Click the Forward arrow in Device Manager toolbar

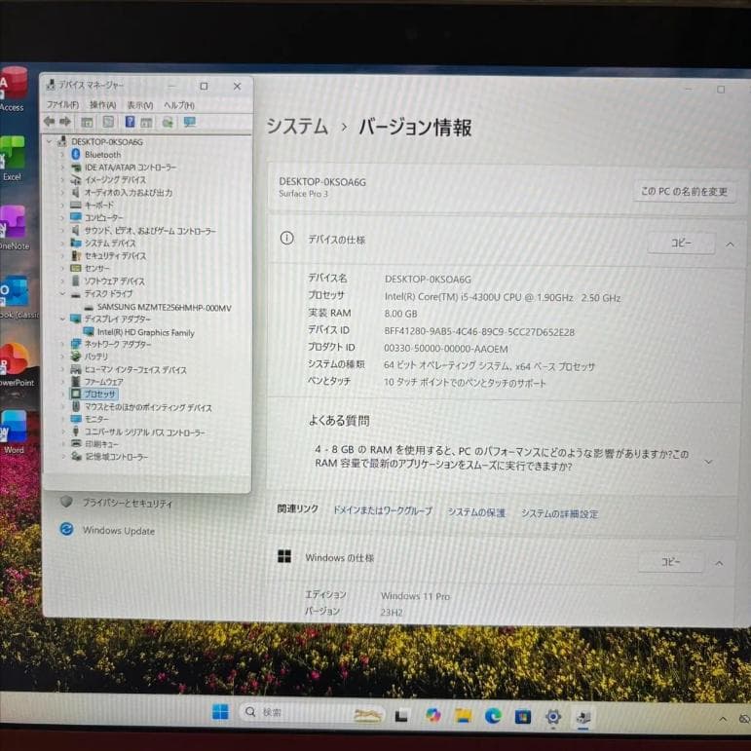[x=65, y=122]
